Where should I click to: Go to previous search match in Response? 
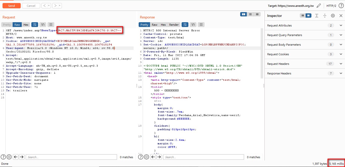pos(153,157)
